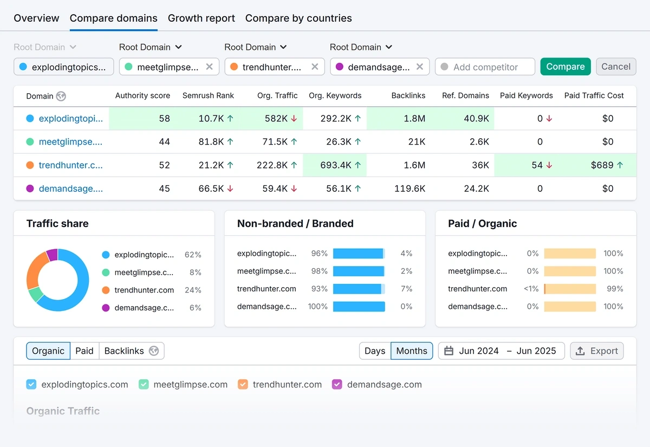The height and width of the screenshot is (447, 650).
Task: Switch chart granularity to Months
Action: 412,351
